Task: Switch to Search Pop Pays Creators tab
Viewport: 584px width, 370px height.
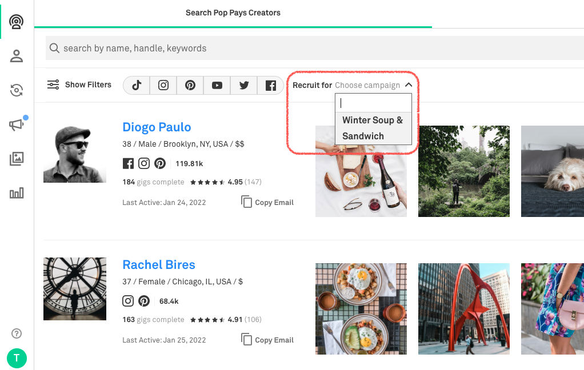Action: 233,13
